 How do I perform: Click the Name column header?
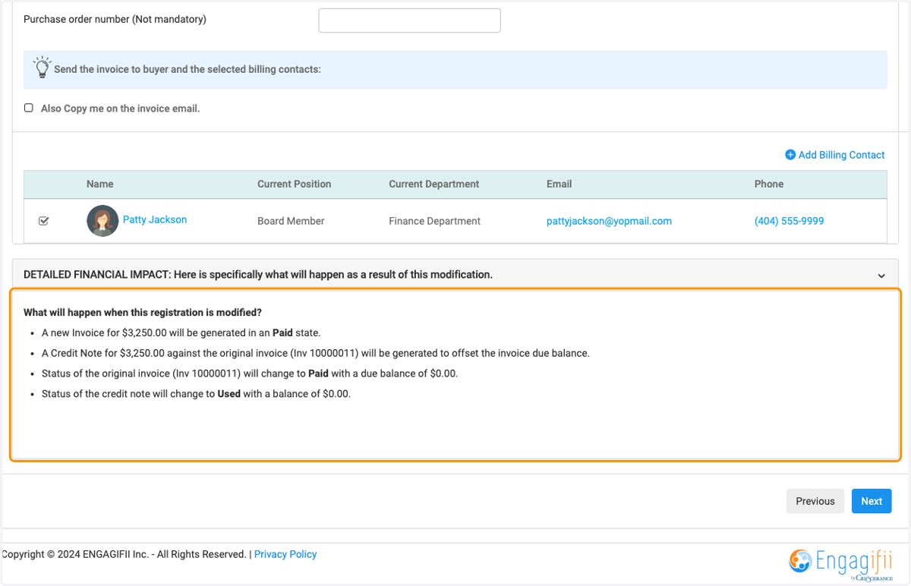point(100,184)
